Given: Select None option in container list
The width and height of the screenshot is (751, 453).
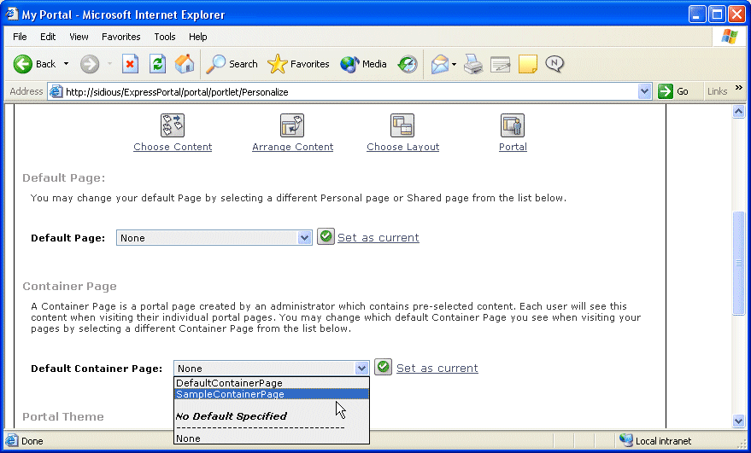Looking at the screenshot, I should click(x=271, y=438).
